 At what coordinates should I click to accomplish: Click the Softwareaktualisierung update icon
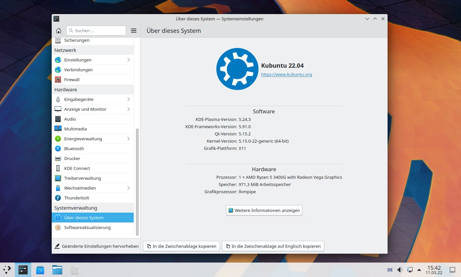(58, 227)
